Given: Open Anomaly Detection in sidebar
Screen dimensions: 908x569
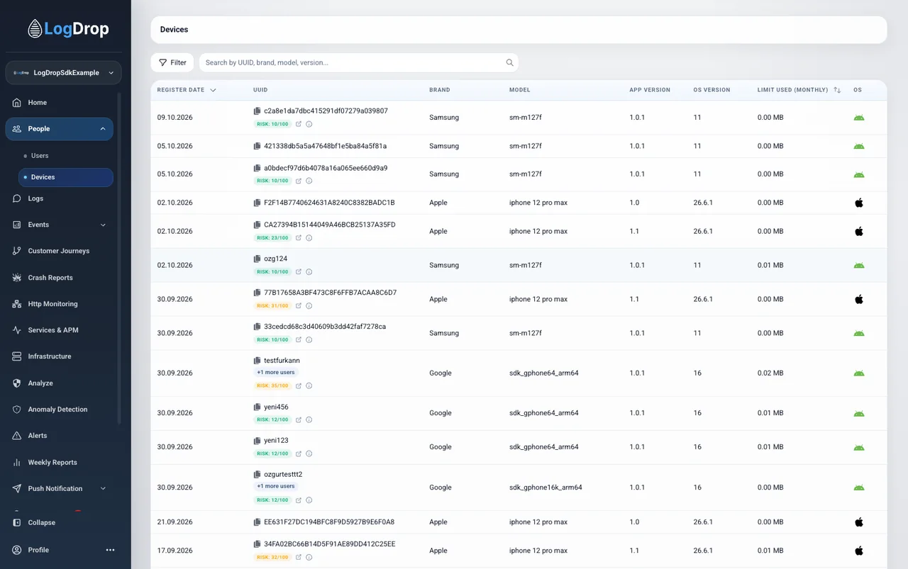Looking at the screenshot, I should coord(57,410).
